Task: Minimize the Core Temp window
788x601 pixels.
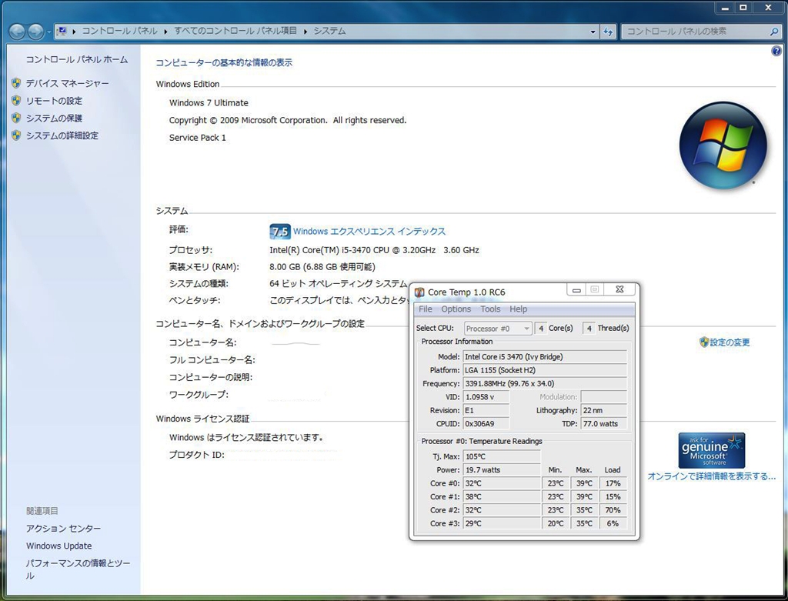Action: coord(576,290)
